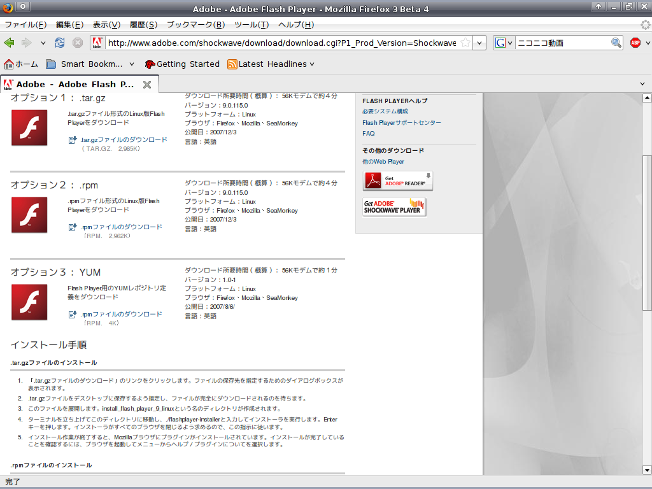This screenshot has height=489, width=652.
Task: Click the grey forward arrow button
Action: pyautogui.click(x=27, y=43)
